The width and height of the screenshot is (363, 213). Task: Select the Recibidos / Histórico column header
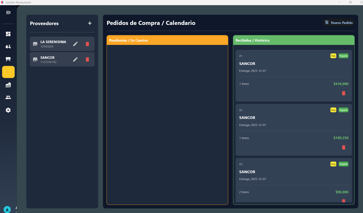[293, 40]
